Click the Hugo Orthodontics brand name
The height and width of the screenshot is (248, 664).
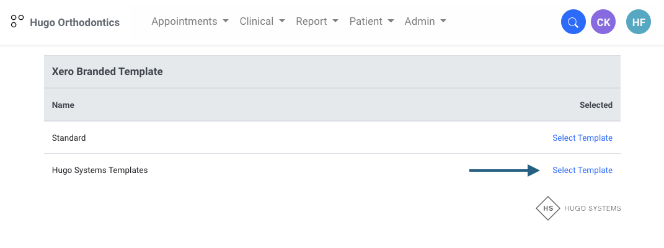[x=74, y=22]
